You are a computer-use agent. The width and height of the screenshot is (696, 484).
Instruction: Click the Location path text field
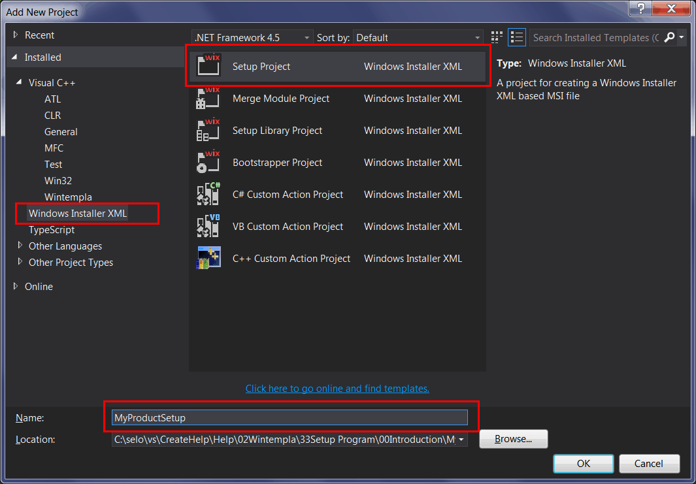pos(284,439)
